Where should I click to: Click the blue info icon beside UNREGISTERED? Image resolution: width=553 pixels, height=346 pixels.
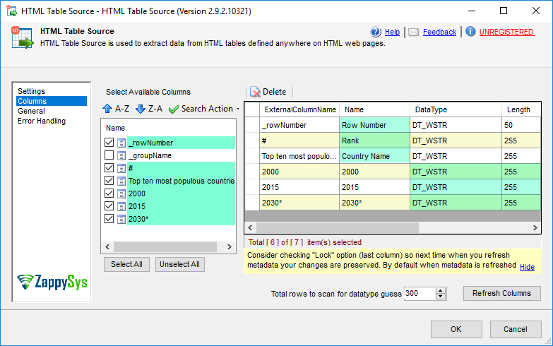click(470, 32)
